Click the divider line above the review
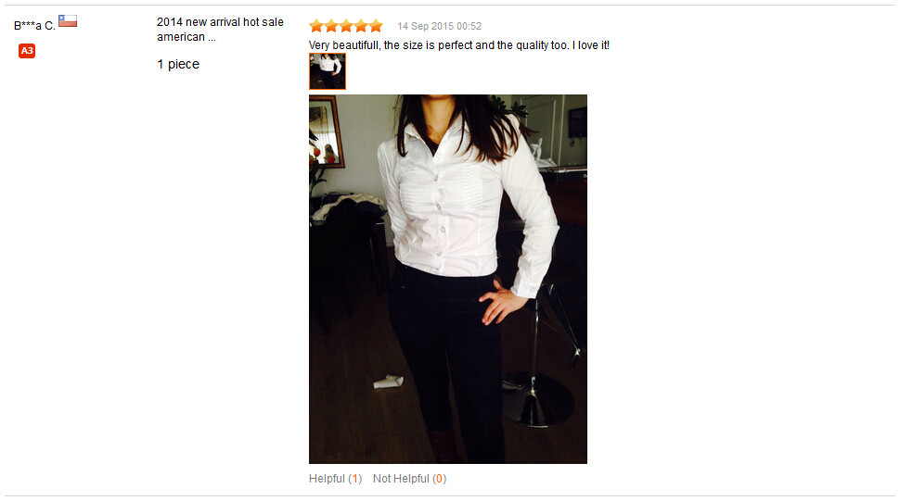Screen dimensions: 900x501 point(450,6)
